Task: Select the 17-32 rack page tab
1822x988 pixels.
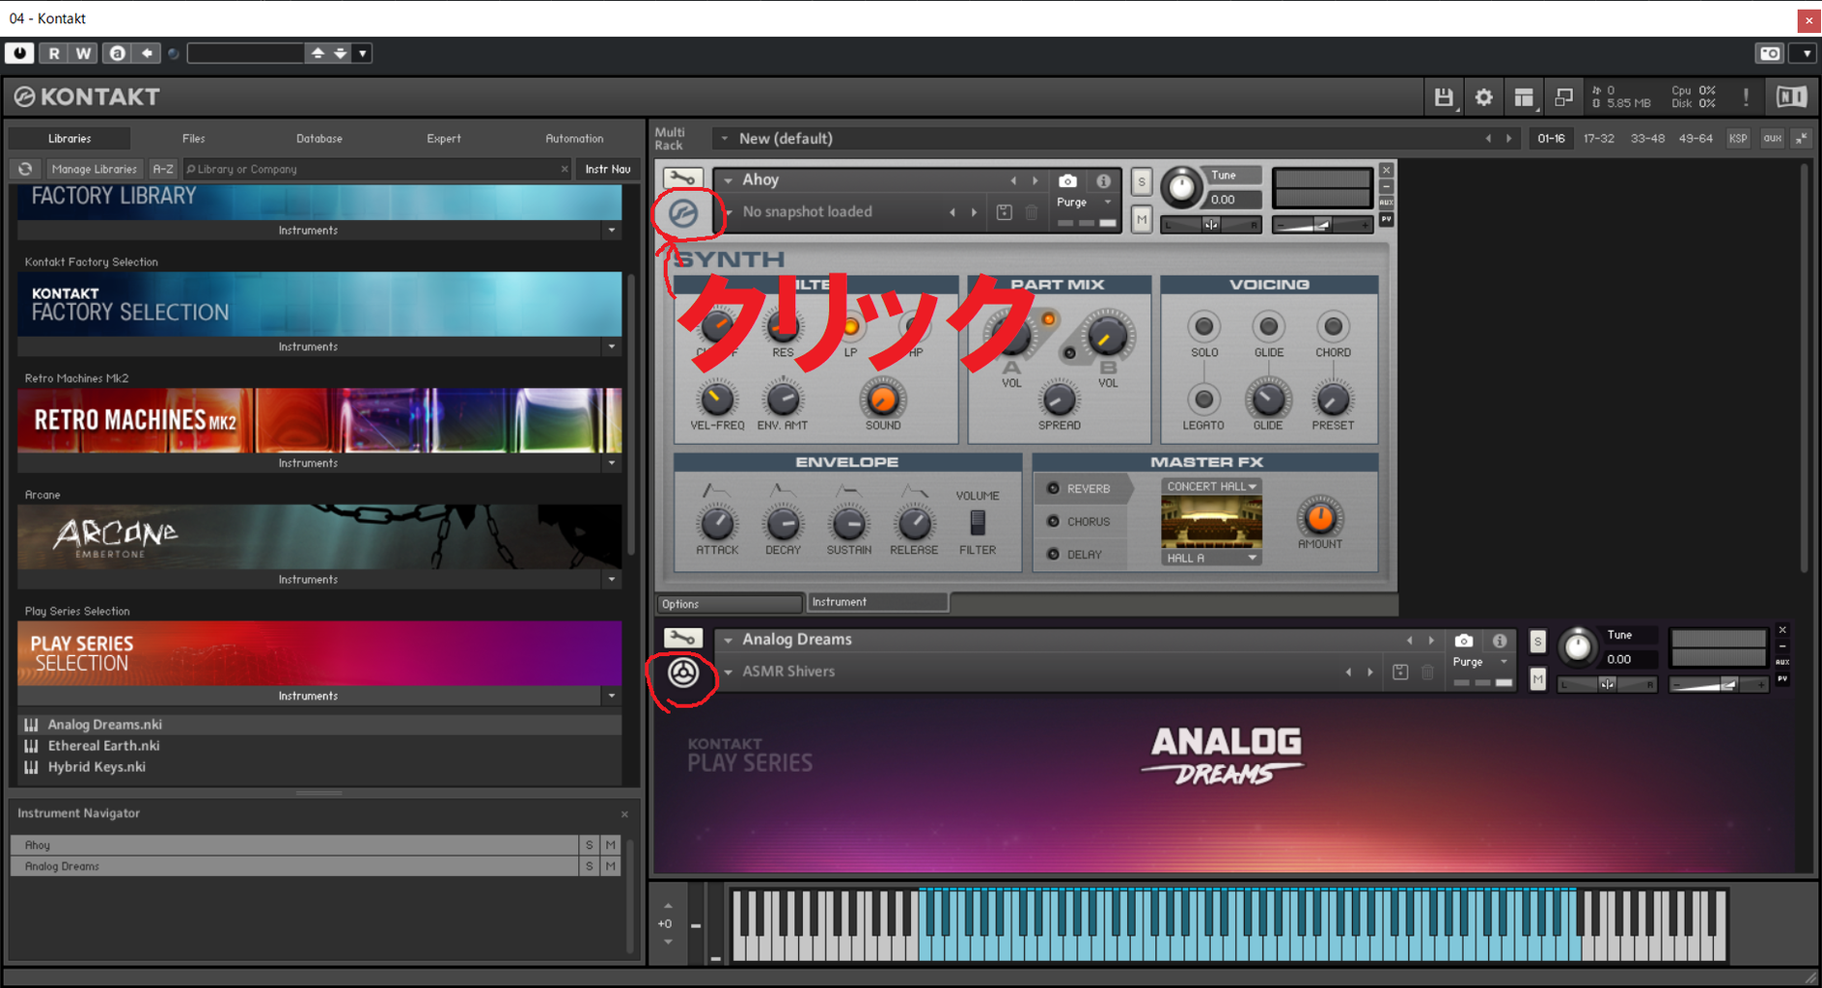Action: pyautogui.click(x=1598, y=139)
